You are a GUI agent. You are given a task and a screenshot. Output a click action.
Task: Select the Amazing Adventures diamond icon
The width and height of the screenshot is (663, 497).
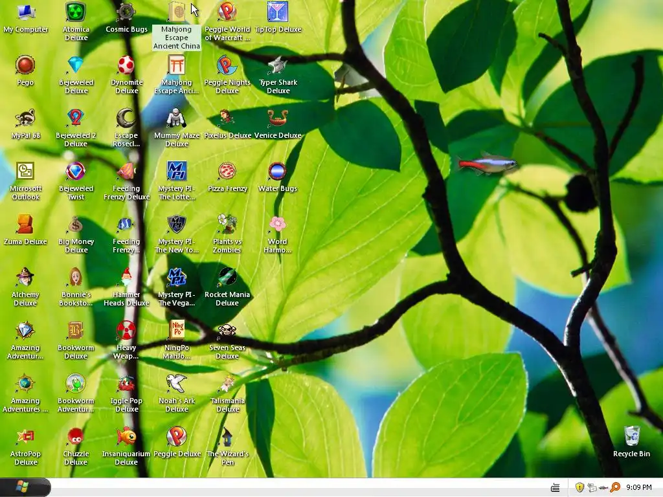[x=25, y=331]
